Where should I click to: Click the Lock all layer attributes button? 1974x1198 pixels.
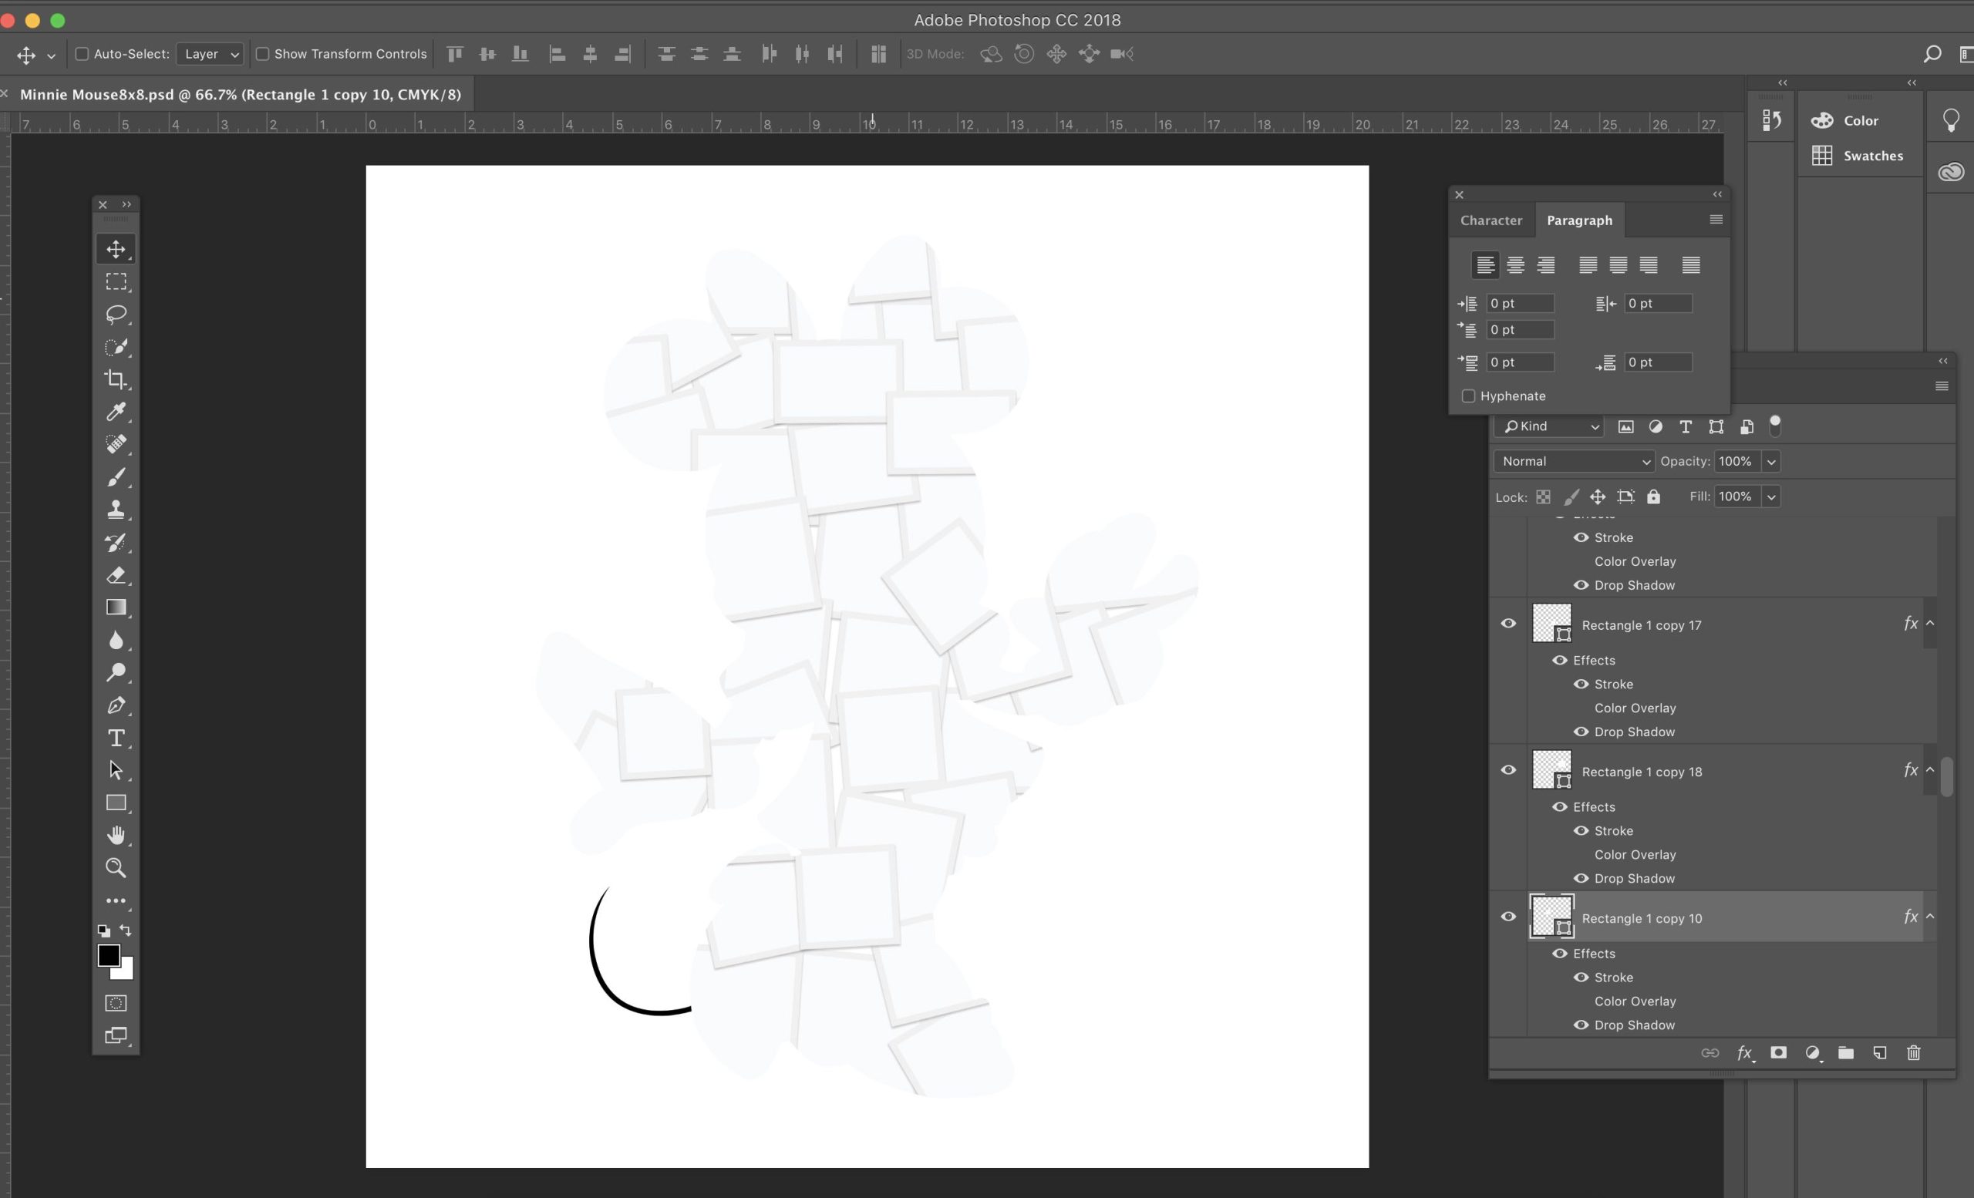tap(1653, 496)
